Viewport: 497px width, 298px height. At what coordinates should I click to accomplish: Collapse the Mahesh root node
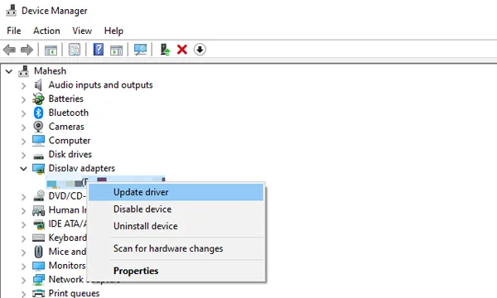pos(9,71)
